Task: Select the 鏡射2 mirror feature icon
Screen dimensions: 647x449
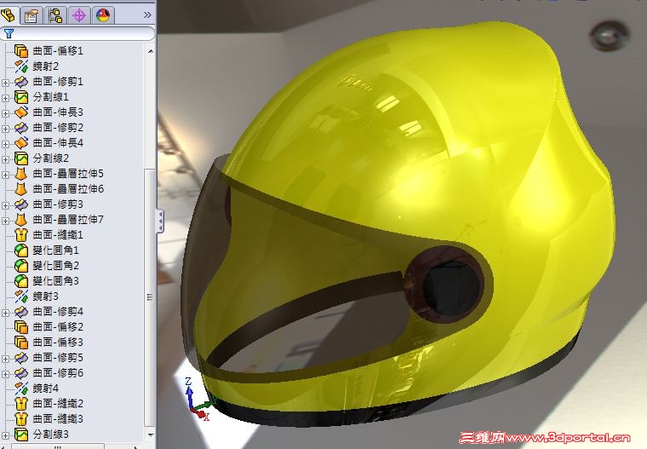Action: [x=21, y=66]
